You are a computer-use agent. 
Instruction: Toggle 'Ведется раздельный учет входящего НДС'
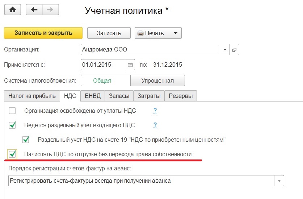[12, 125]
